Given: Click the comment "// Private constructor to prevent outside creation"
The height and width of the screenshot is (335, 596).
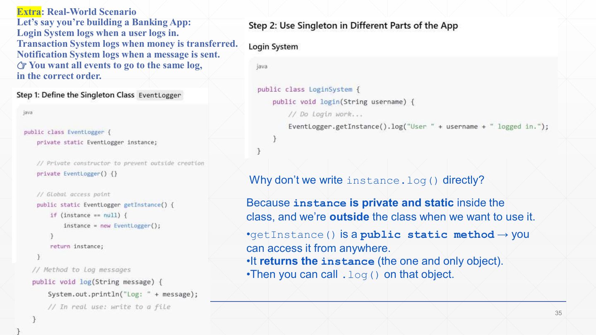Looking at the screenshot, I should point(120,163).
